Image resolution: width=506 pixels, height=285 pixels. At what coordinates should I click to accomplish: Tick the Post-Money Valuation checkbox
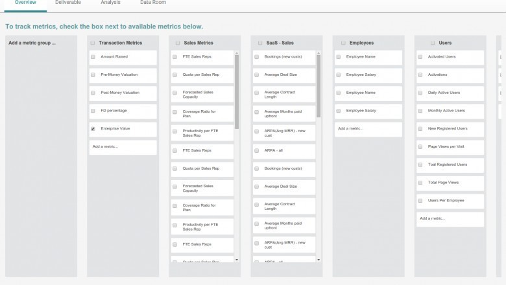[x=93, y=93]
